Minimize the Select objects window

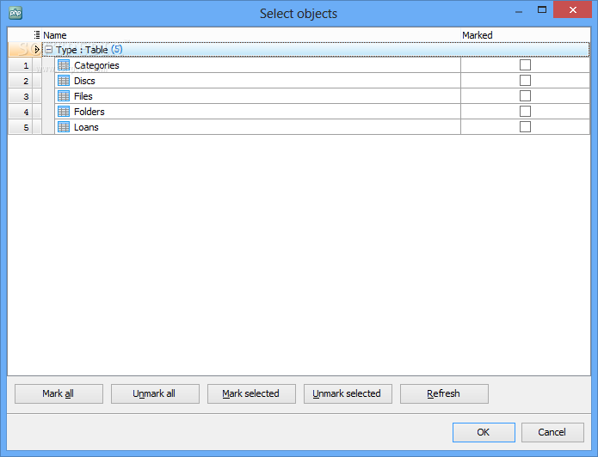coord(519,10)
